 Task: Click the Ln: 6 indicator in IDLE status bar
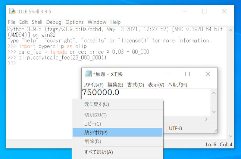pyautogui.click(x=211, y=145)
